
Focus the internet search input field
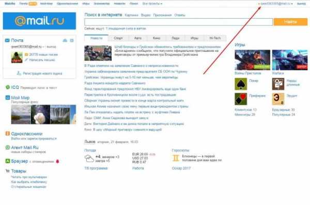click(178, 22)
